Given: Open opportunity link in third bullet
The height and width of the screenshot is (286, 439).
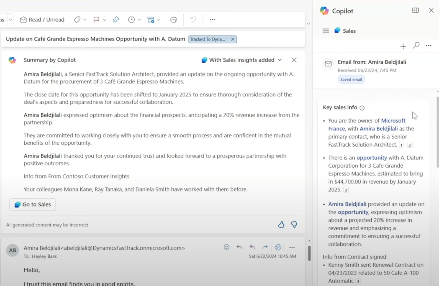Looking at the screenshot, I should 353,212.
